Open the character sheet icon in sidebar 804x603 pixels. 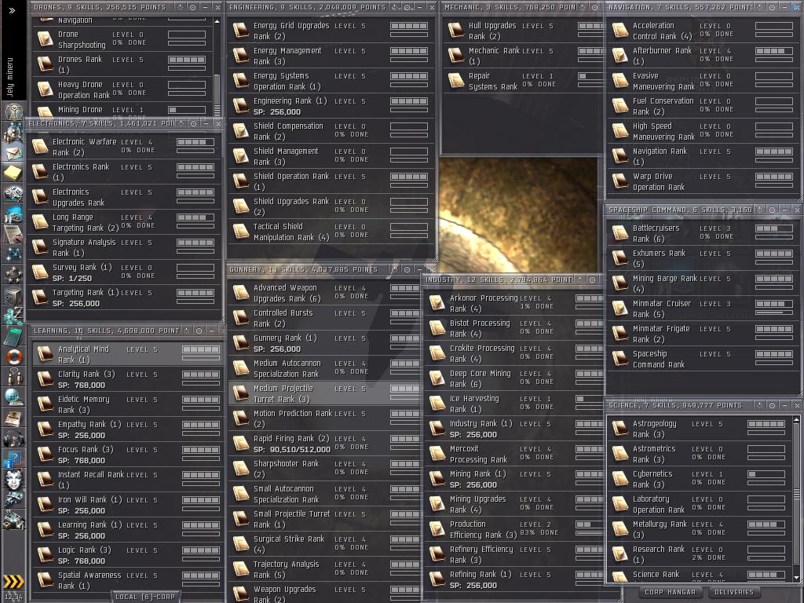(x=13, y=111)
